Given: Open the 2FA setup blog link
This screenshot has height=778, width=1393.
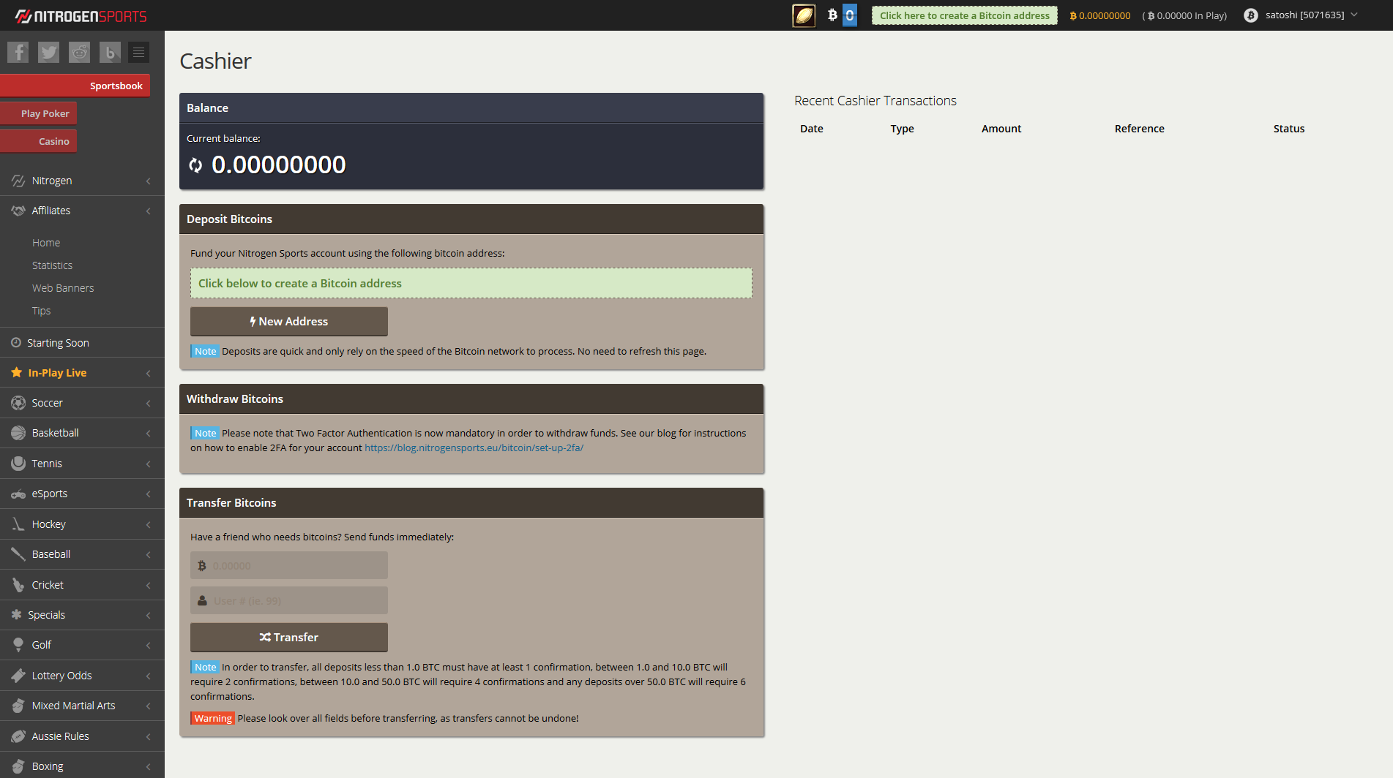Looking at the screenshot, I should click(x=474, y=447).
